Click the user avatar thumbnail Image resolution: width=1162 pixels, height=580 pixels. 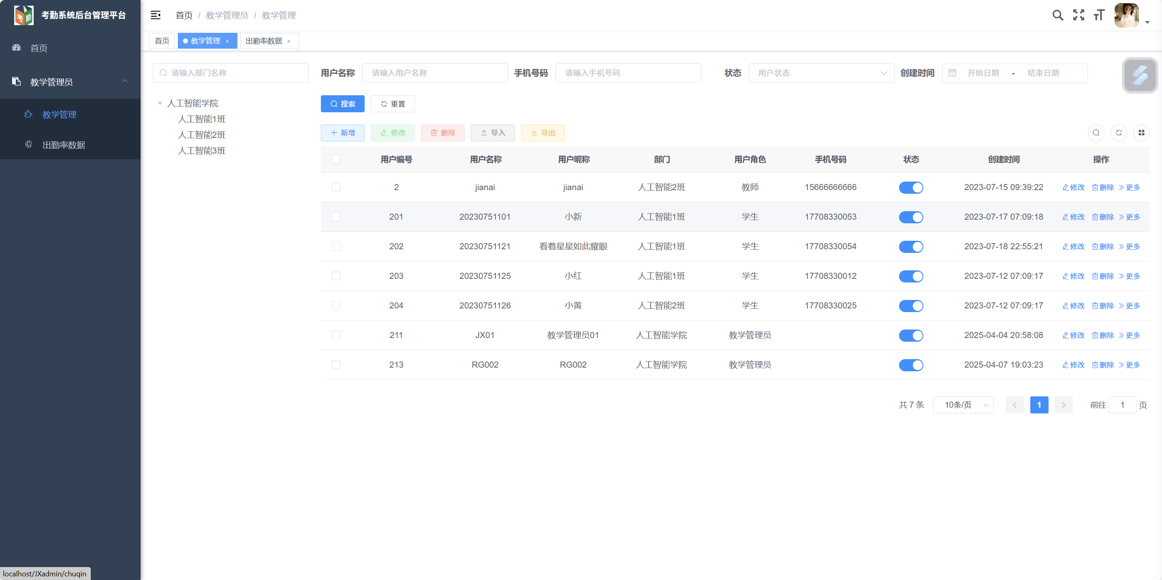(x=1126, y=15)
